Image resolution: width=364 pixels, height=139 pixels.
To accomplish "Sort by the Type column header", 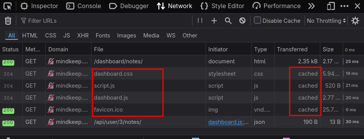I will (263, 49).
